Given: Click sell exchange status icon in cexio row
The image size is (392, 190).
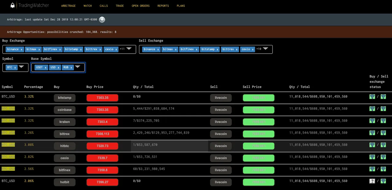Looking at the screenshot, I should pyautogui.click(x=383, y=157).
